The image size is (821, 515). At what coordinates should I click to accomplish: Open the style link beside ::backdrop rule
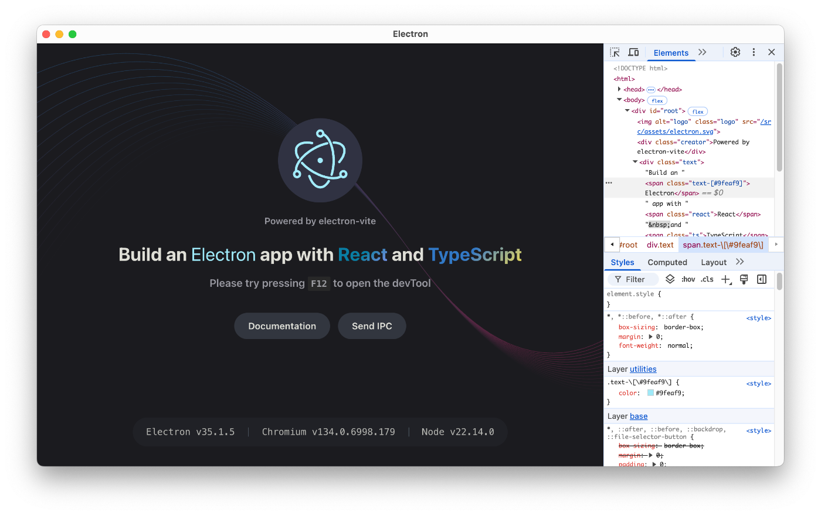(x=759, y=431)
